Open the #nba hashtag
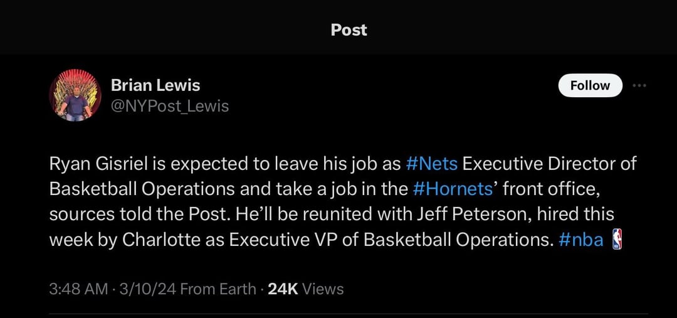Image resolution: width=677 pixels, height=318 pixels. 582,240
